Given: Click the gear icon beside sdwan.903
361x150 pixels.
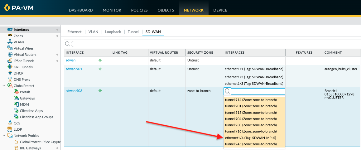Looking at the screenshot, I should point(100,91).
